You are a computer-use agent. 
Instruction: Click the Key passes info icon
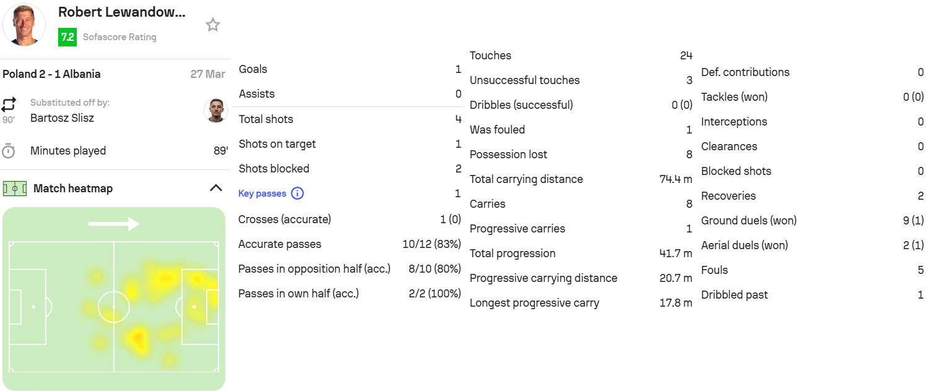pyautogui.click(x=297, y=194)
